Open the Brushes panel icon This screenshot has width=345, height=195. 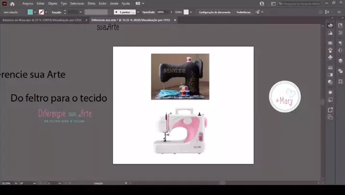(330, 50)
